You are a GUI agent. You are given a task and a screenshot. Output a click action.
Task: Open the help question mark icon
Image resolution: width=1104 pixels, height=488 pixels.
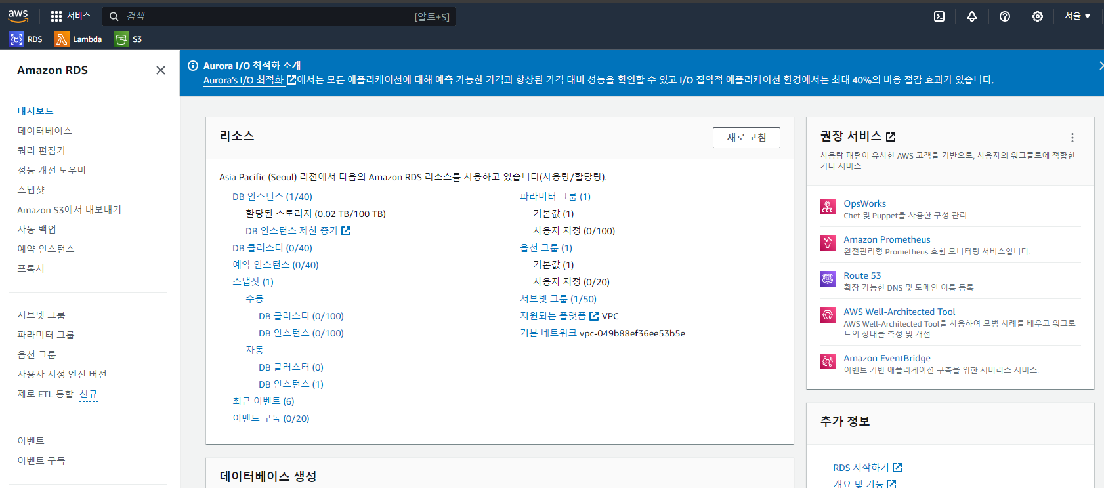1005,16
